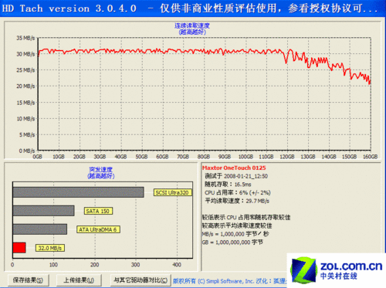Click the 连续读取速度 chart title
Viewport: 386px width, 288px height.
pyautogui.click(x=192, y=25)
